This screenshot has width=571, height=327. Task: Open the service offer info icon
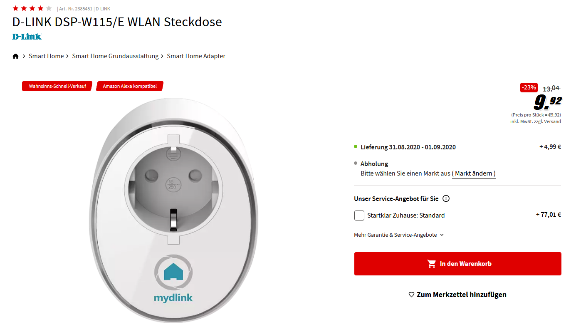pos(446,198)
